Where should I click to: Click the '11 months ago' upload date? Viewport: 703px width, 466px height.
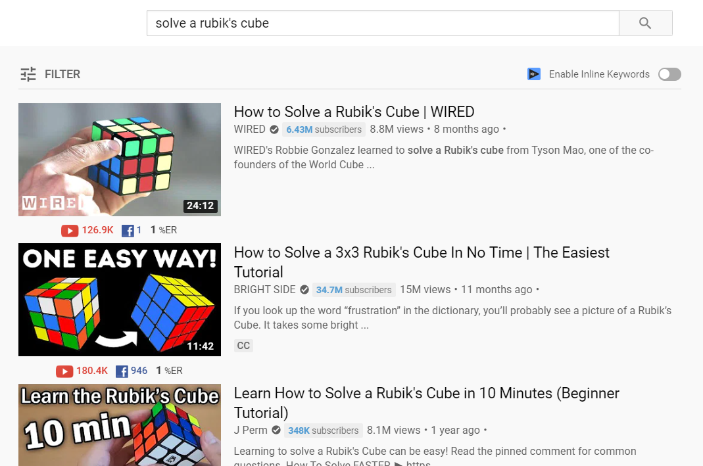click(497, 289)
